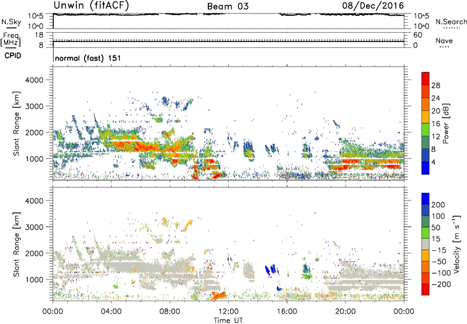467x324 pixels.
Task: Click the 'Unwin (fitACF)' title text
Action: [x=91, y=5]
